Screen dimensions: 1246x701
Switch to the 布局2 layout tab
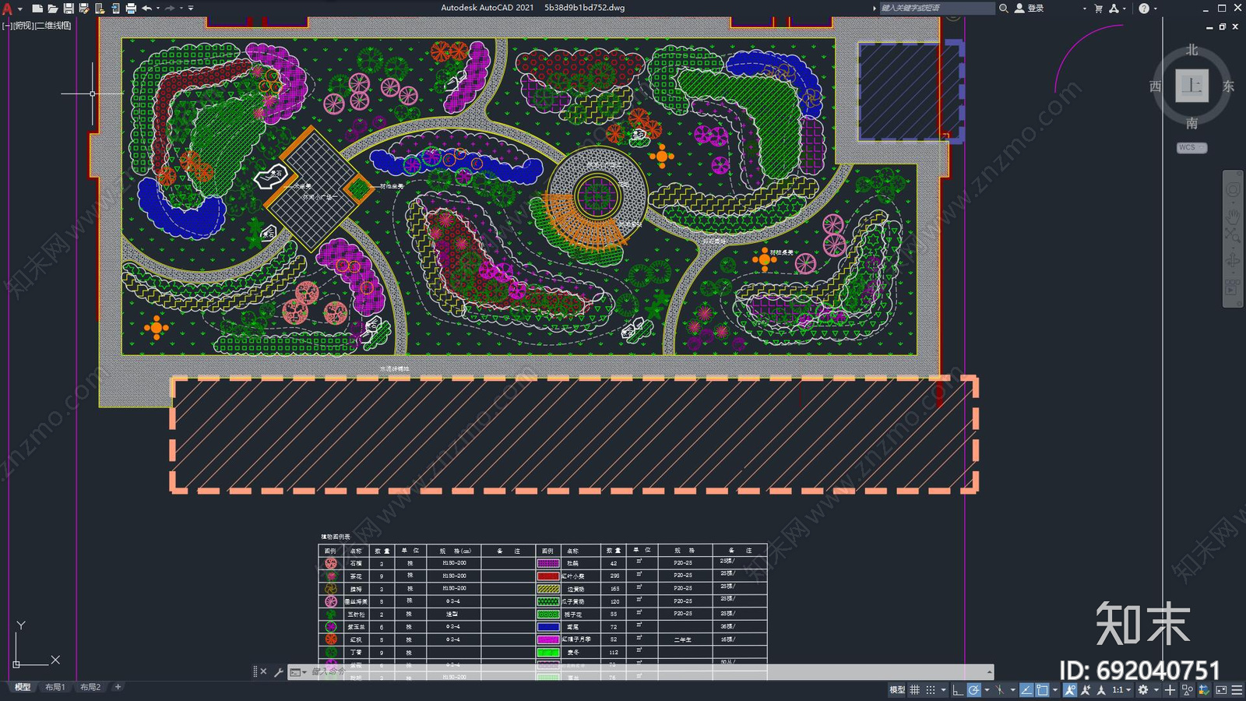click(90, 687)
